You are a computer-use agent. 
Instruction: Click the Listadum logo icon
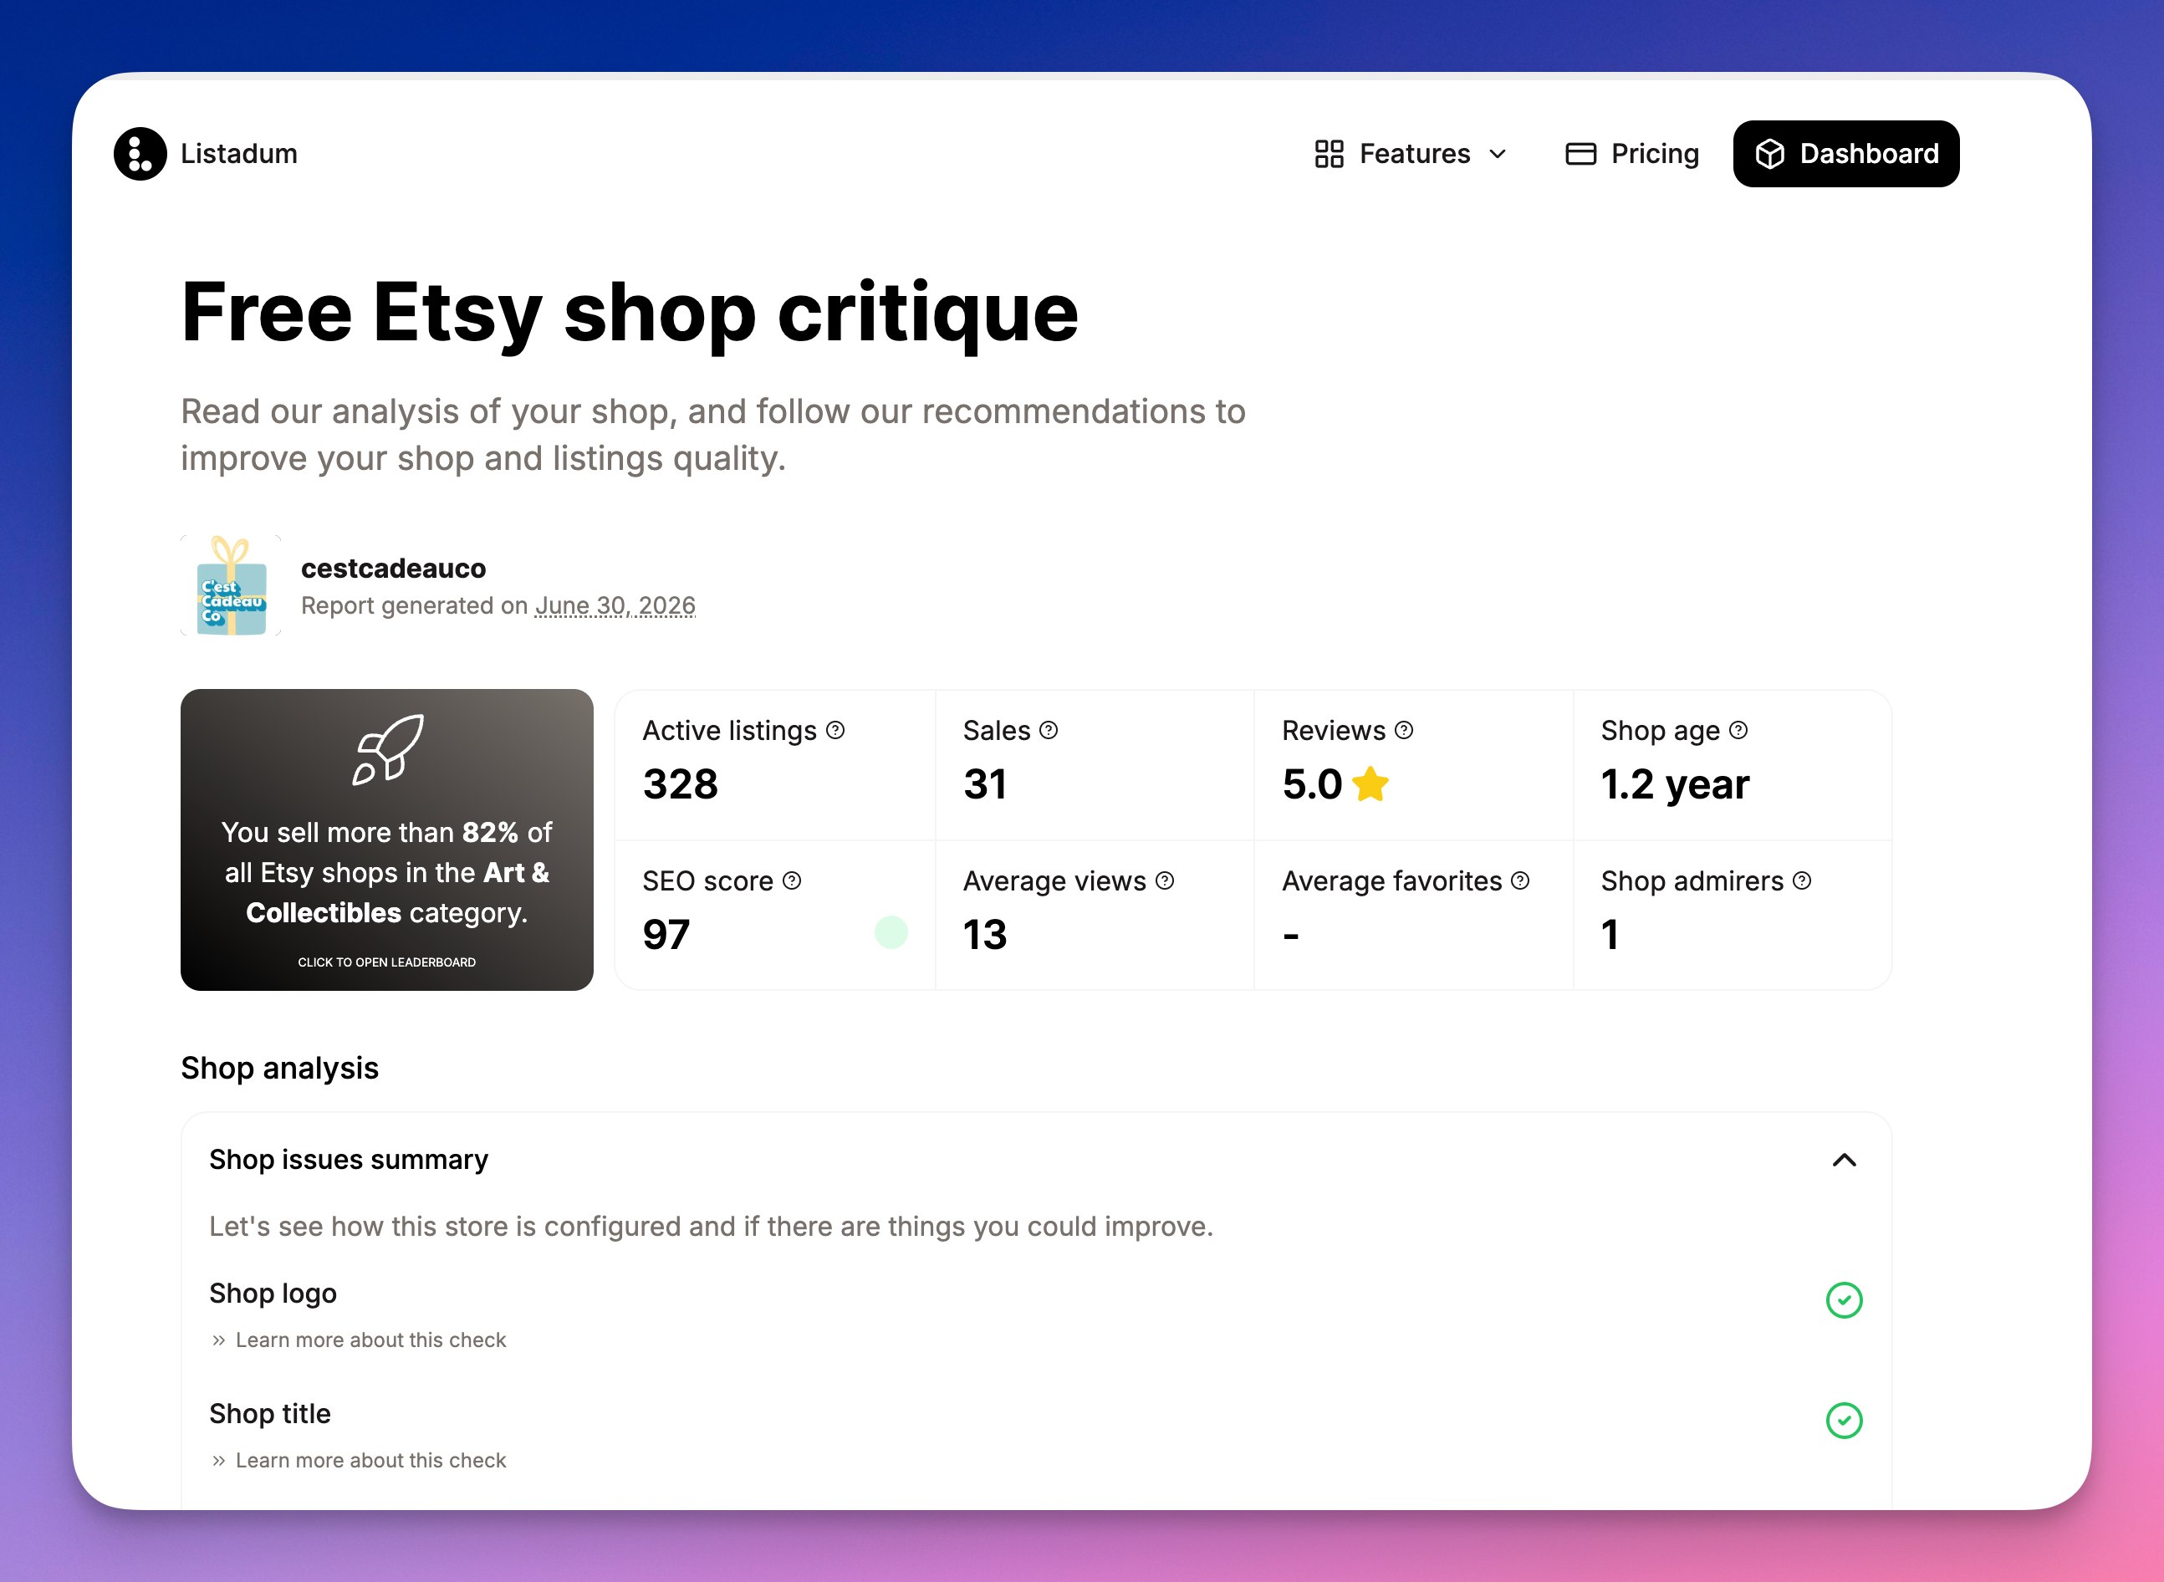pyautogui.click(x=140, y=153)
